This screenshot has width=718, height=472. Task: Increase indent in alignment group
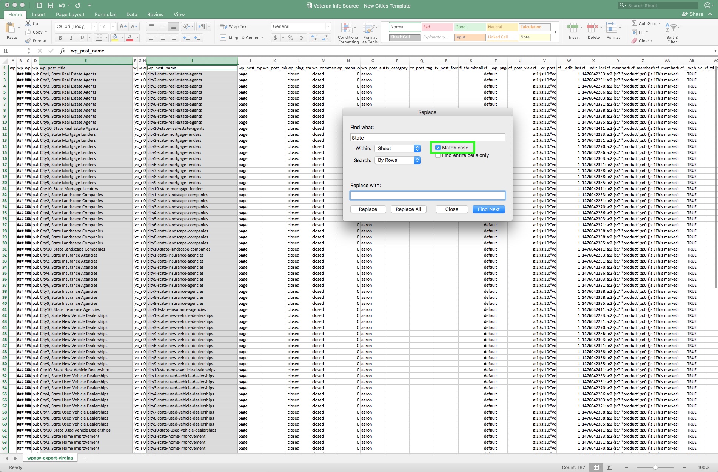click(197, 38)
